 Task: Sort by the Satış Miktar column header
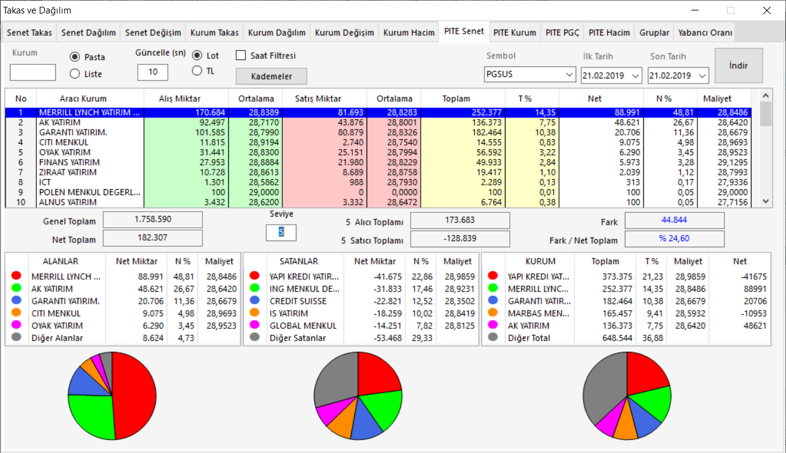(x=324, y=98)
